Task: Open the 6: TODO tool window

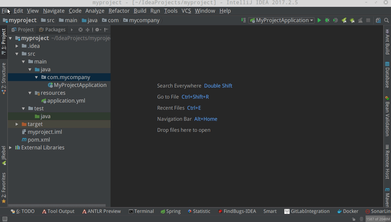Action: 23,211
